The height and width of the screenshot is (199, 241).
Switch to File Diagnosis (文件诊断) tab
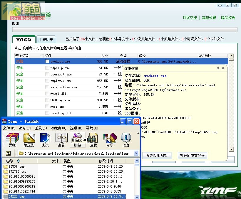[24, 39]
